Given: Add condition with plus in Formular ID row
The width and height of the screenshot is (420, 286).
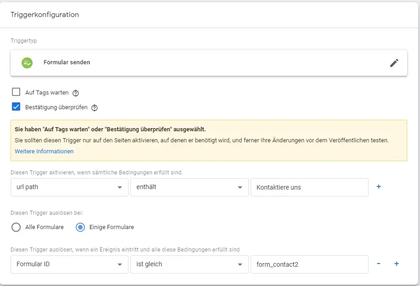Looking at the screenshot, I should (x=397, y=264).
